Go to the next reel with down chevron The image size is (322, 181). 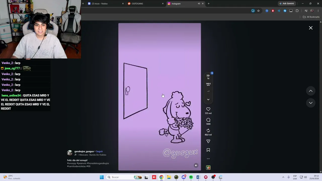click(x=311, y=103)
